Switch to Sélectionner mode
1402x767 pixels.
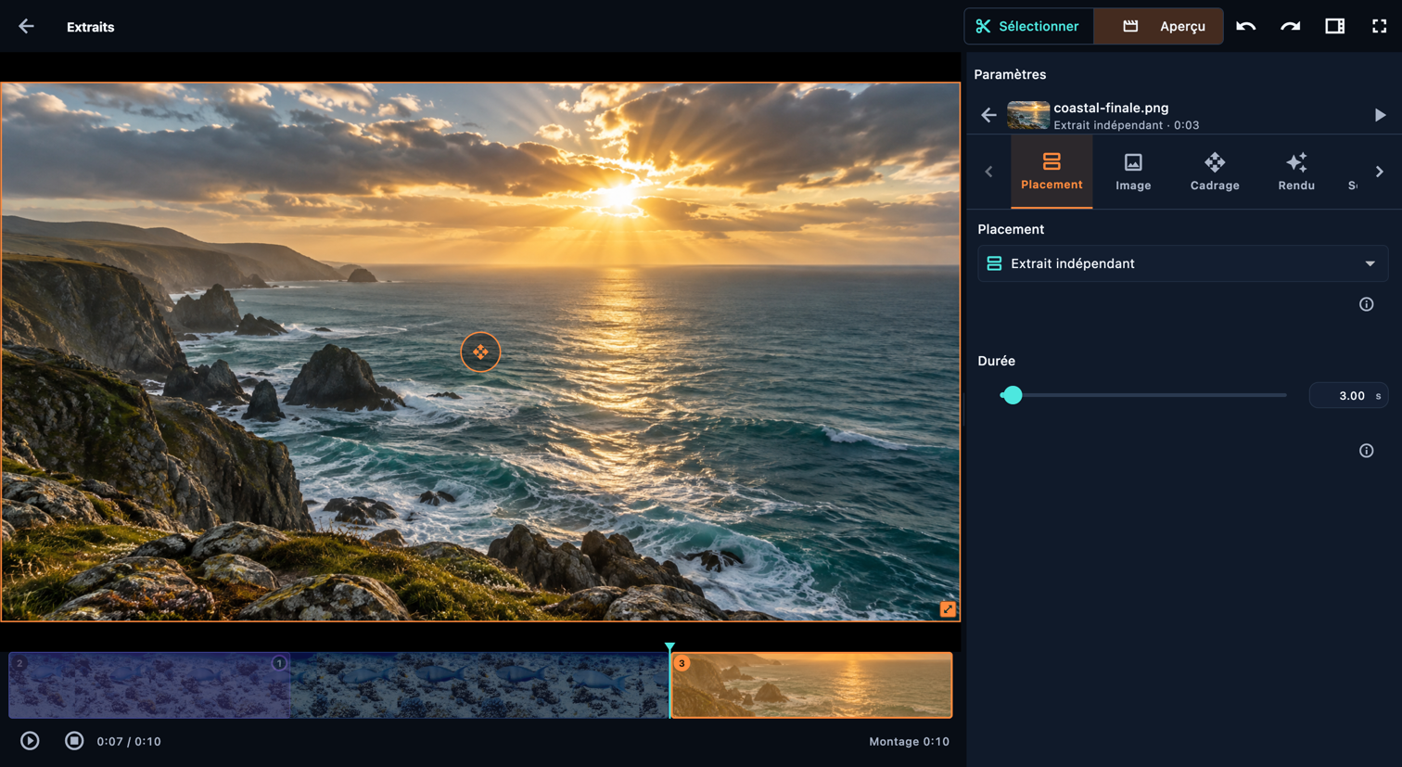coord(1028,27)
